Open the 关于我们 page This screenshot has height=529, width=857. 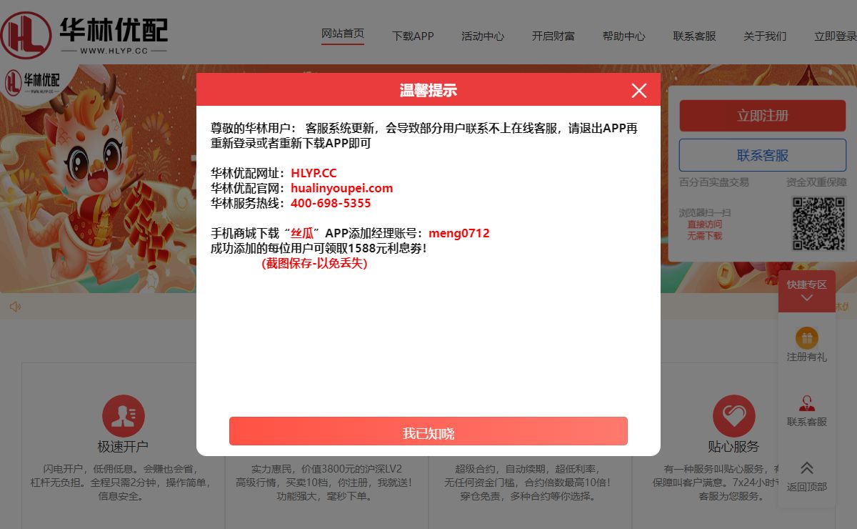[765, 36]
